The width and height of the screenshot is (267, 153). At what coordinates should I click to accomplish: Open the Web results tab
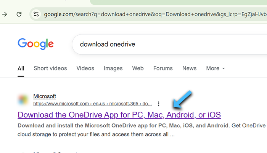(138, 68)
